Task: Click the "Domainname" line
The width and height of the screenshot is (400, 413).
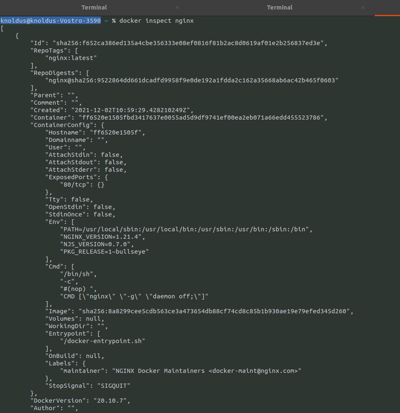Action: pos(76,140)
